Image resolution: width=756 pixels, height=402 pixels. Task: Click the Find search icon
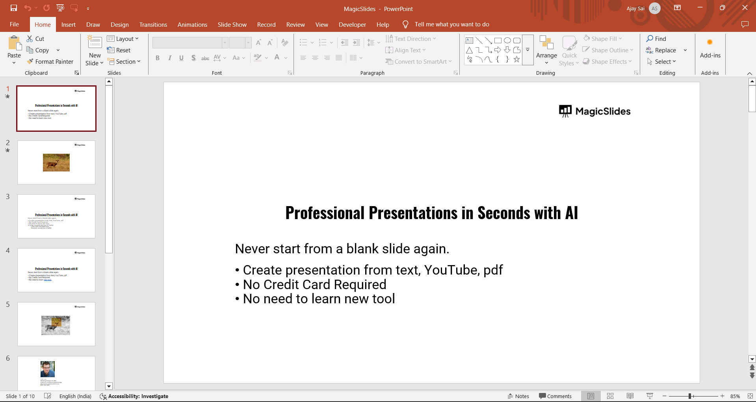click(650, 39)
